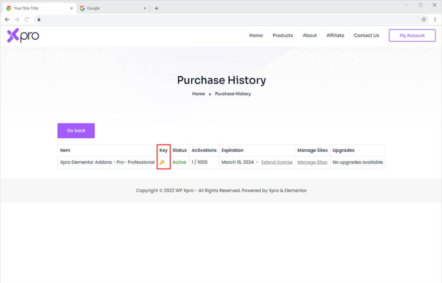Viewport: 442px width, 283px height.
Task: Open the Products menu item
Action: coord(283,35)
